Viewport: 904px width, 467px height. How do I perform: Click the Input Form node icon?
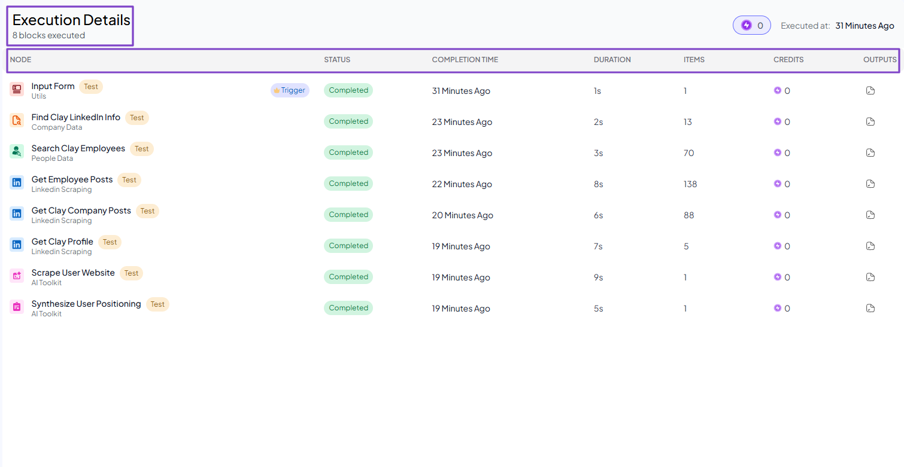pos(17,89)
